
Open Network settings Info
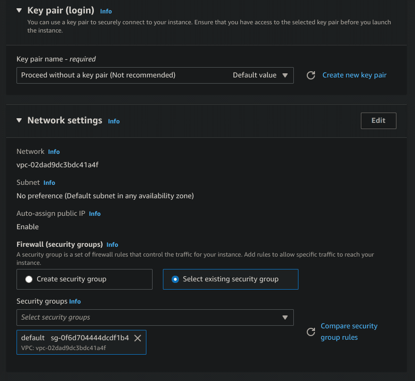pos(113,121)
